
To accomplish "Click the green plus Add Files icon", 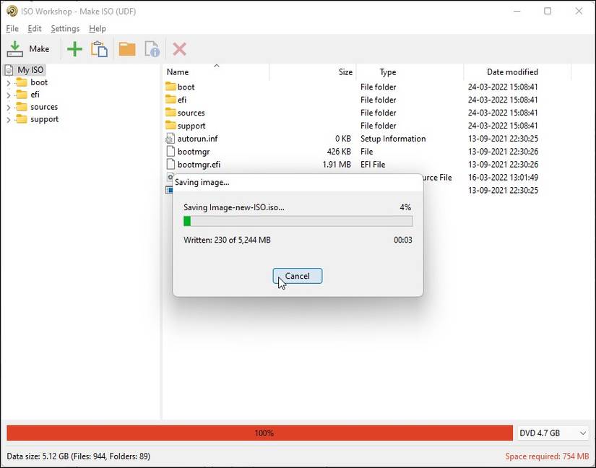I will tap(74, 48).
